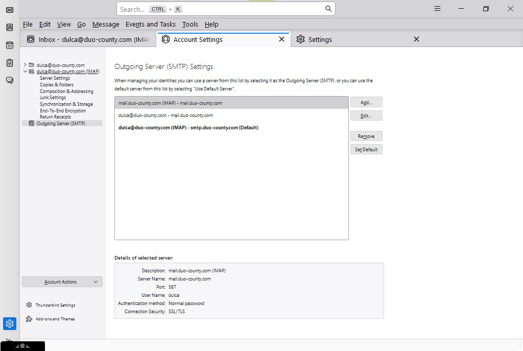The height and width of the screenshot is (351, 523).
Task: Select Junk Settings in account tree
Action: 53,98
